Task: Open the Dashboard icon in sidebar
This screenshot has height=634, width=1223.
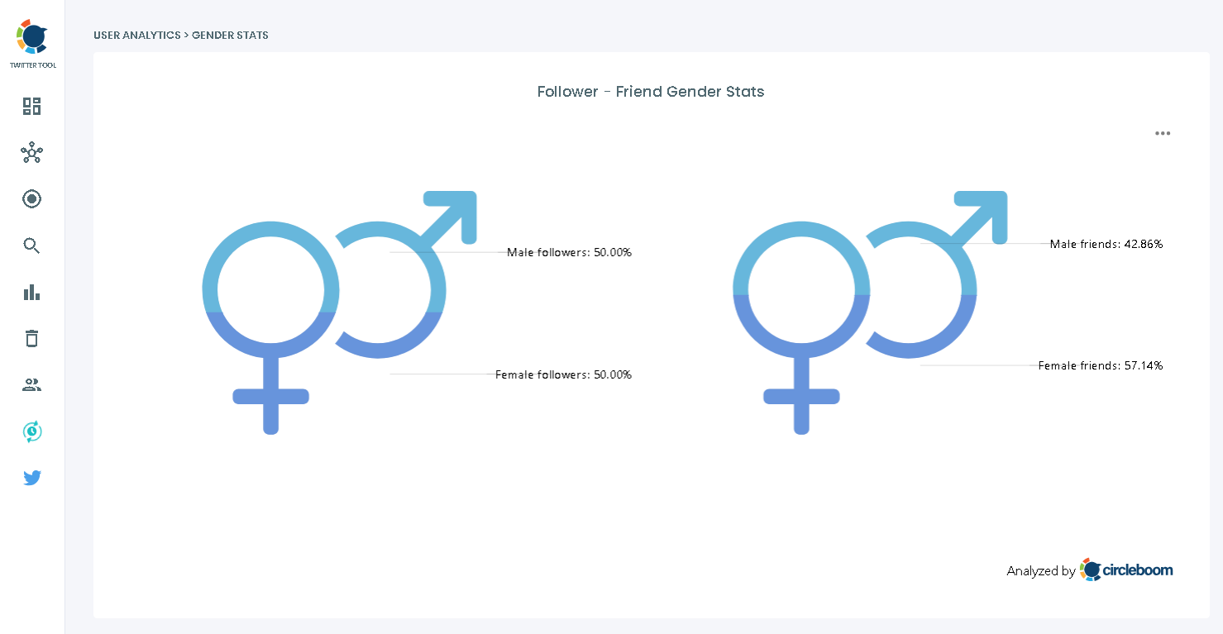Action: tap(31, 106)
